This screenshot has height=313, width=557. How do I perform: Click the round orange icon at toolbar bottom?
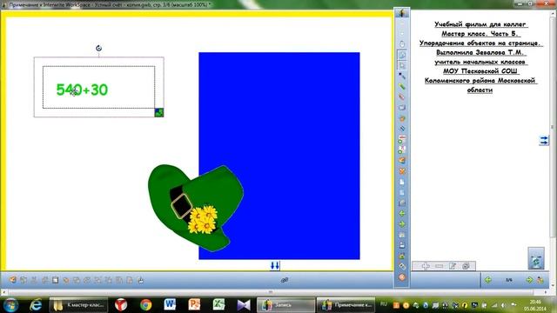pos(402,277)
